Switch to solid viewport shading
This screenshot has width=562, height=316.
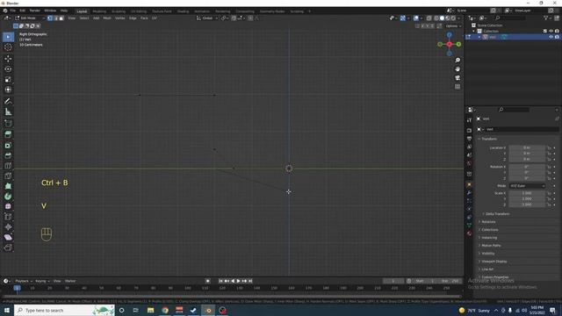pos(442,18)
